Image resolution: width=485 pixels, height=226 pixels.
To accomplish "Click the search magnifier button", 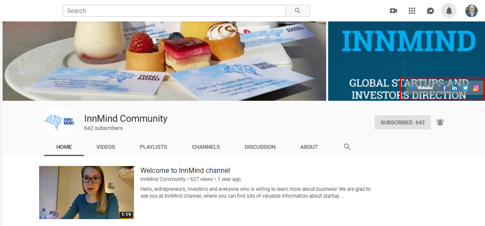I will (x=298, y=11).
